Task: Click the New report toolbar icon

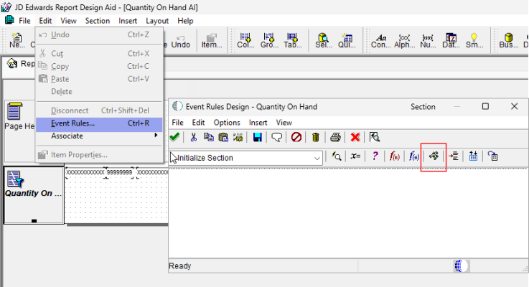Action: pos(17,40)
